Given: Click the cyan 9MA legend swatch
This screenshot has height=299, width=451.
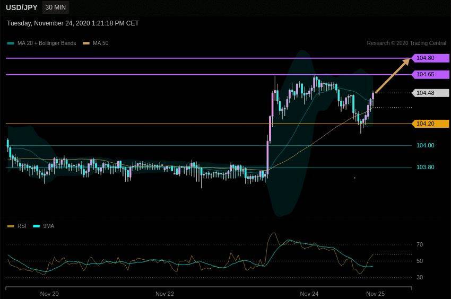Looking at the screenshot, I should [x=37, y=226].
